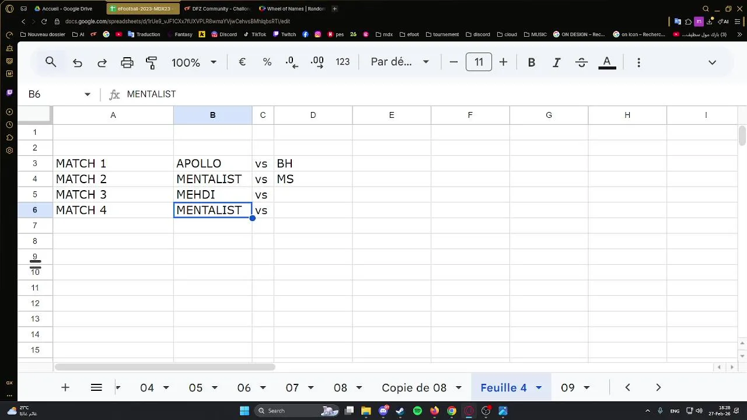Add a new sheet with plus button

[65, 387]
